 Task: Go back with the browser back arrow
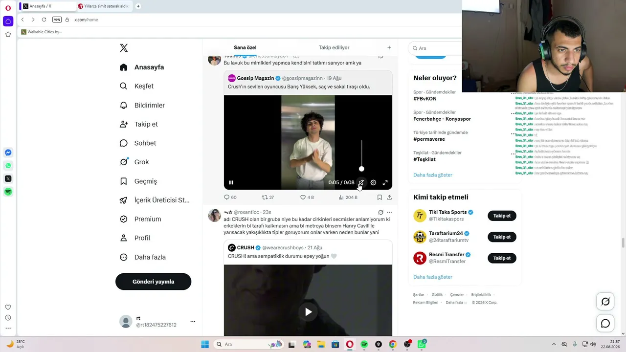pyautogui.click(x=22, y=20)
